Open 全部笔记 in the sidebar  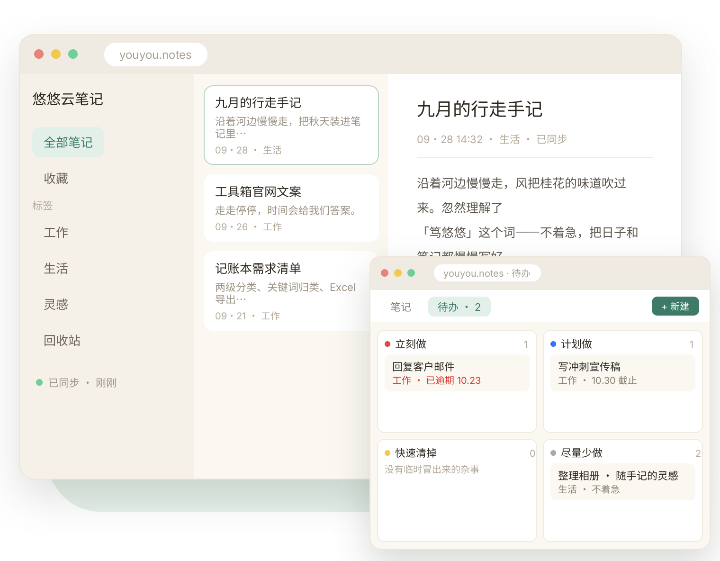(68, 142)
